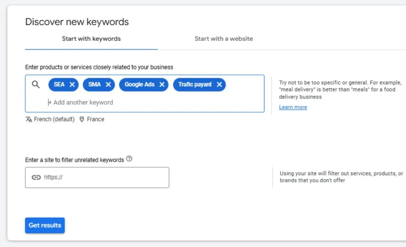Click the 'Try not to be too specific' hint text
Image resolution: width=406 pixels, height=247 pixels.
(340, 90)
